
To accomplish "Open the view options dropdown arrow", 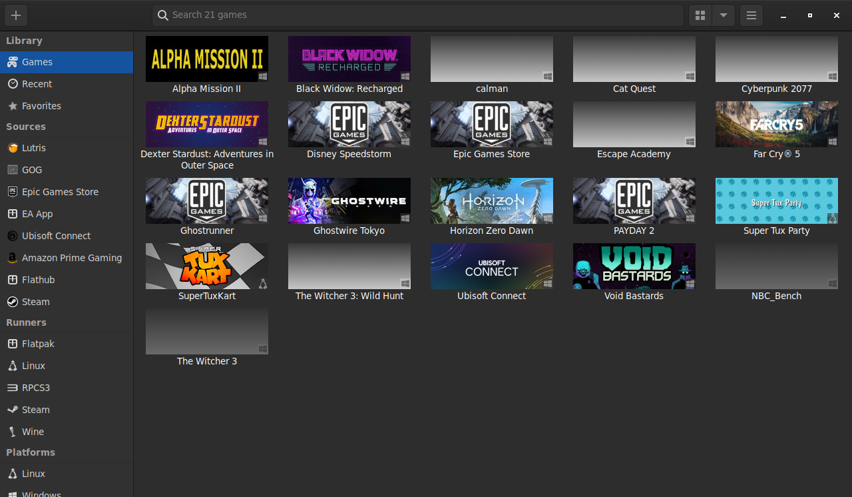I will [724, 15].
